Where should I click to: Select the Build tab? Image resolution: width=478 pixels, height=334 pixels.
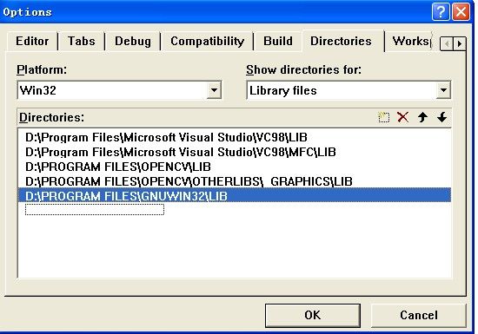278,42
